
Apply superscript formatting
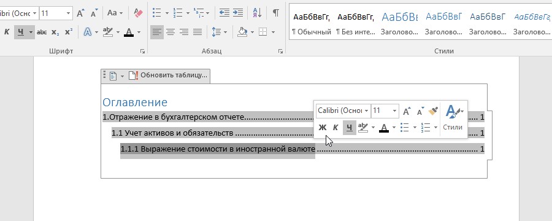pos(69,32)
